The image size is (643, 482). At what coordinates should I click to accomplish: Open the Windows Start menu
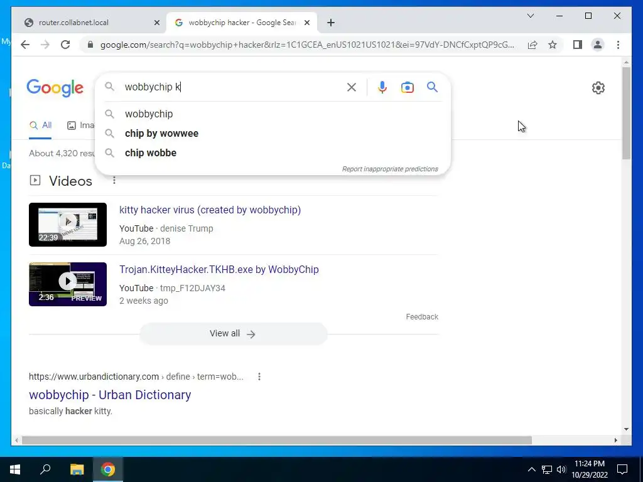15,469
